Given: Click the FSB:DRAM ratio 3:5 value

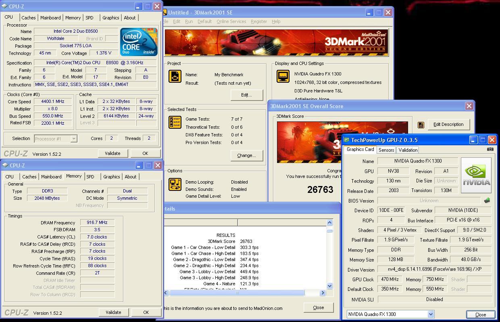Looking at the screenshot, I should [x=97, y=230].
